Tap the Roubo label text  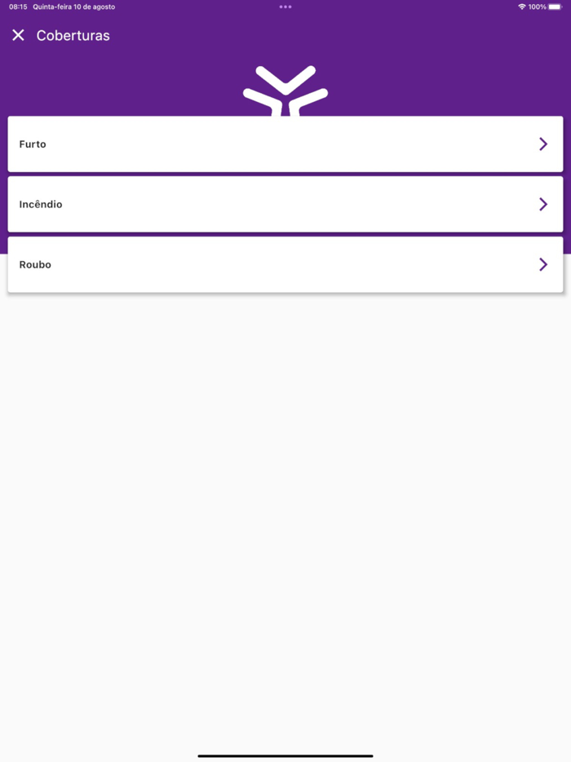click(35, 264)
